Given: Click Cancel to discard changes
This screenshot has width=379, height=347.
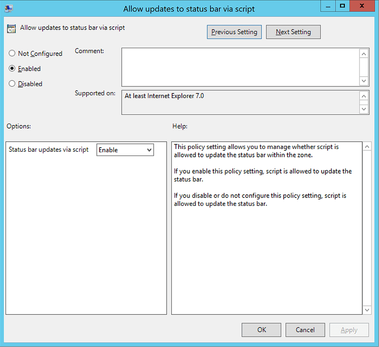Looking at the screenshot, I should [305, 330].
